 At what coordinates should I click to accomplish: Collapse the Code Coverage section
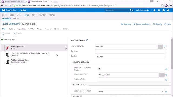point(72,85)
